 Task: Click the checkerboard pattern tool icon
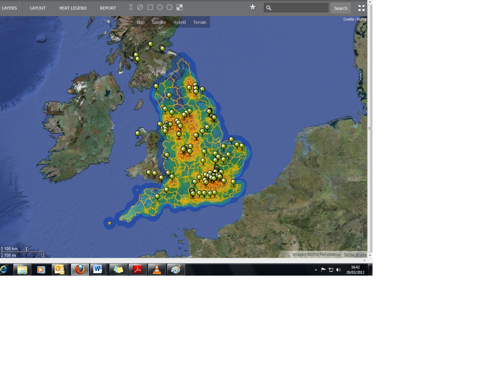[x=180, y=7]
